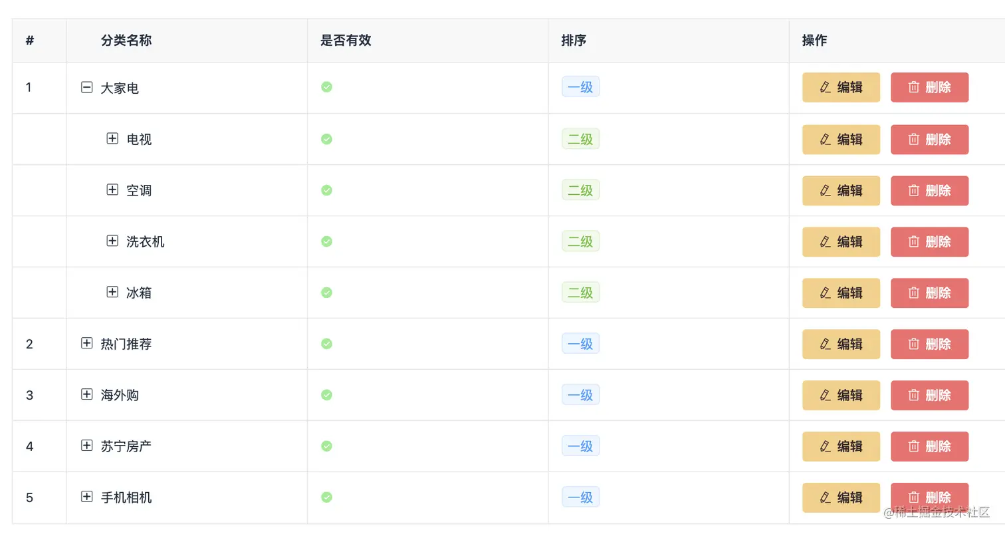
Task: Collapse the 大家电 category tree
Action: coord(86,86)
